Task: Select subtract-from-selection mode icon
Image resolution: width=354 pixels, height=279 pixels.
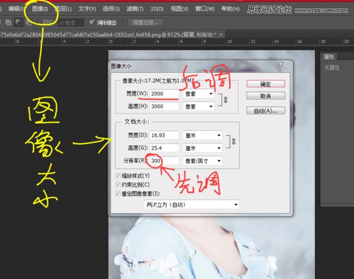Action: (x=18, y=22)
